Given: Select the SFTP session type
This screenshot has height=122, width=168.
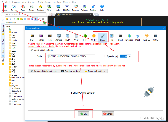Looking at the screenshot, I should tap(94, 38).
